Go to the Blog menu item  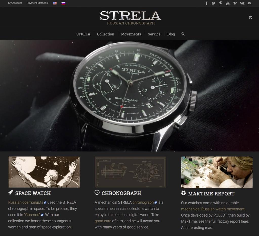(x=171, y=34)
